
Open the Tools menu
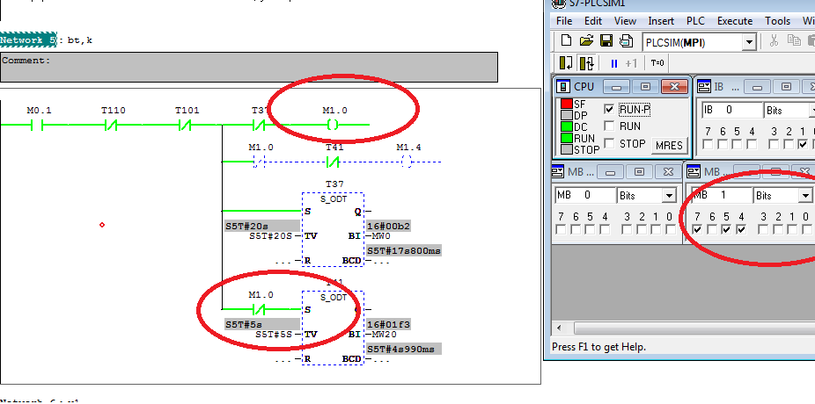pyautogui.click(x=777, y=21)
